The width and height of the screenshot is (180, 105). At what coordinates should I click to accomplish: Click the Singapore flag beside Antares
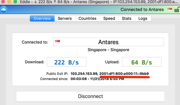(57, 42)
